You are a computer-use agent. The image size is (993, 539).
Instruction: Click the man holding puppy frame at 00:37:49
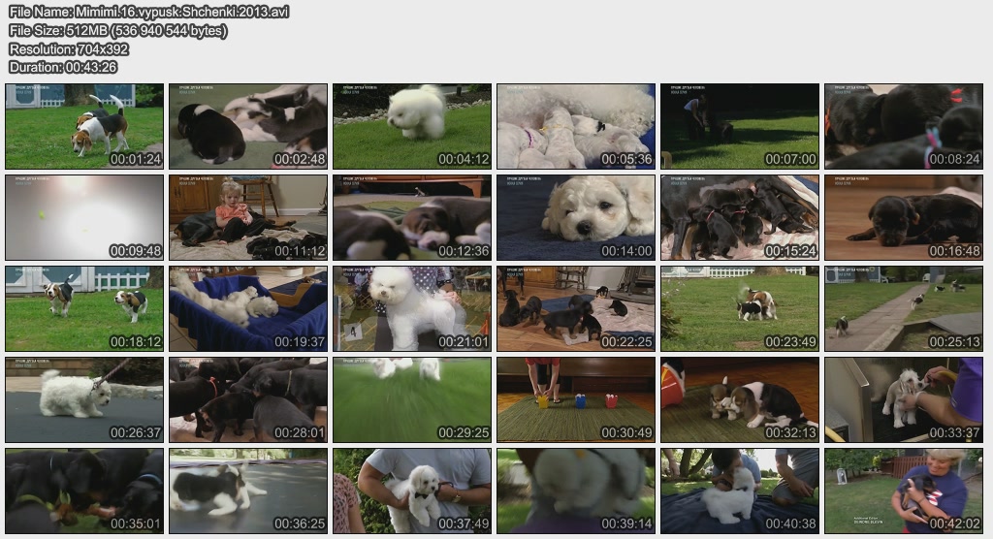pos(412,491)
